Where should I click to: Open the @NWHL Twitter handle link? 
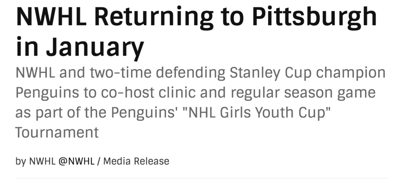click(x=76, y=161)
